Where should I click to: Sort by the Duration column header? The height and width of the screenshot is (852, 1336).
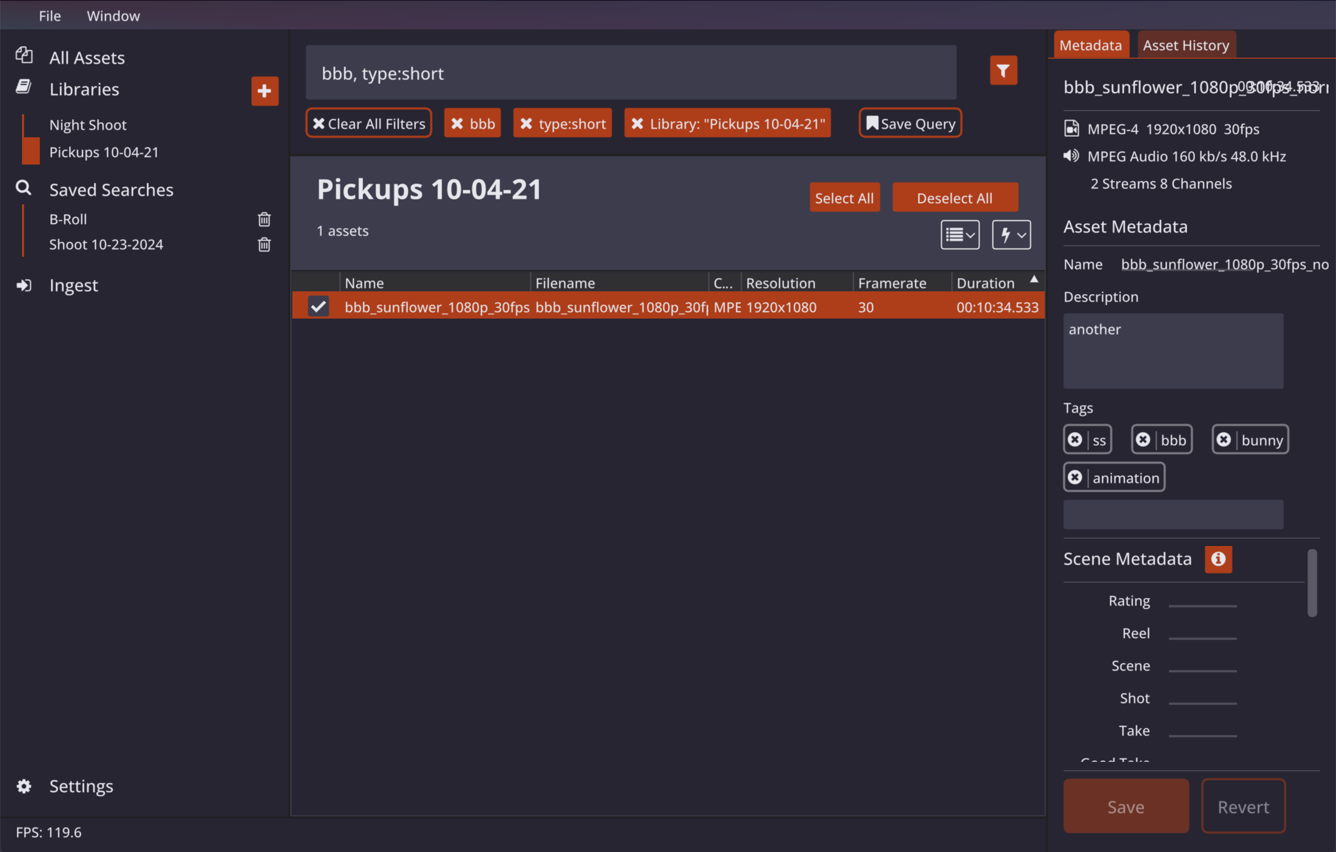(985, 283)
